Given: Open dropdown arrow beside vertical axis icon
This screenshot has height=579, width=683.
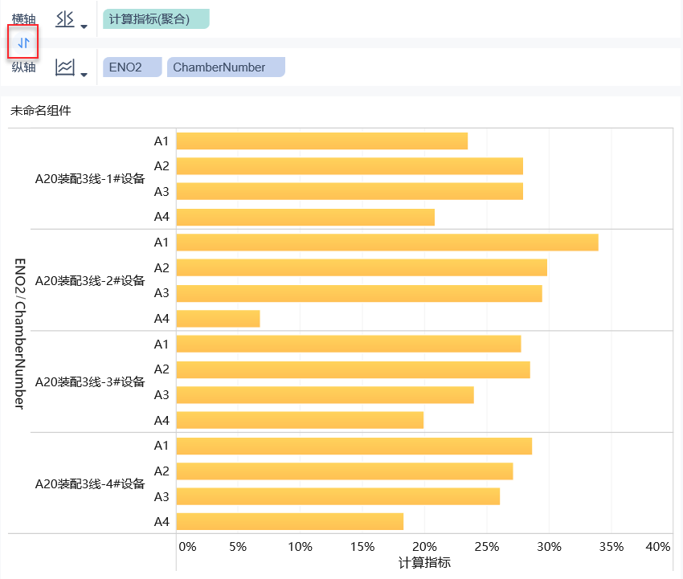Looking at the screenshot, I should (84, 75).
